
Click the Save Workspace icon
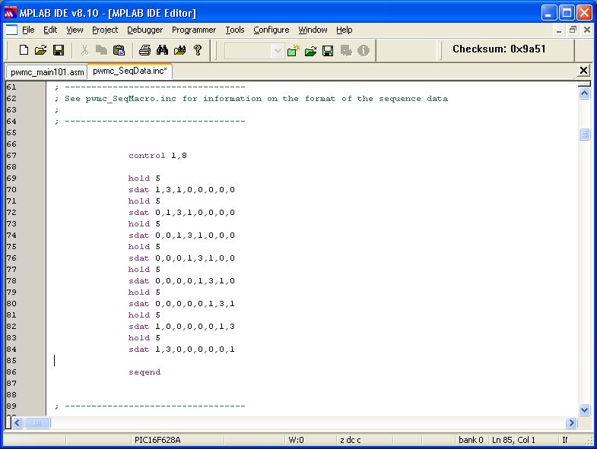[x=328, y=50]
